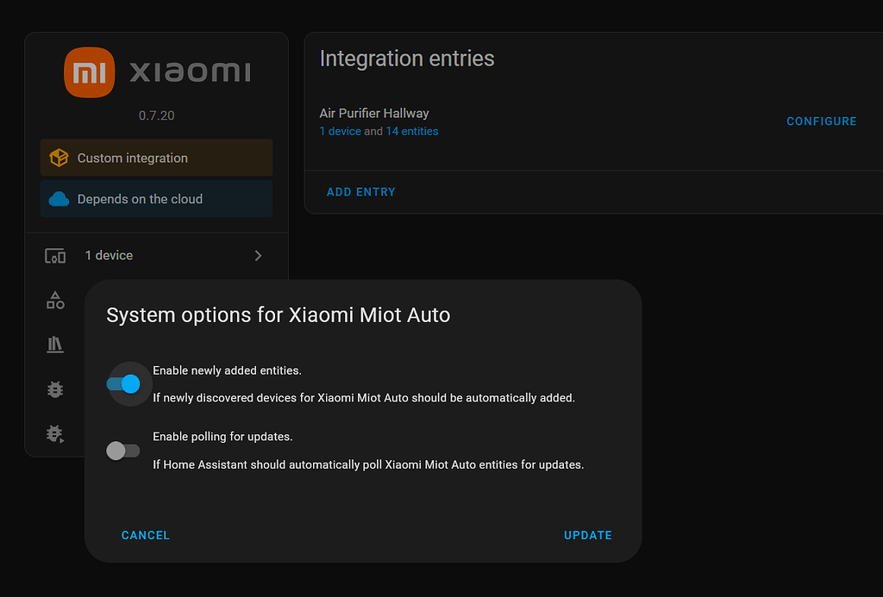Click the package icon beside Custom integration
This screenshot has height=597, width=883.
click(59, 158)
